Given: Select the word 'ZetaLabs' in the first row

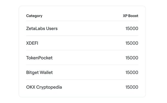Looking at the screenshot, I should (35, 29).
